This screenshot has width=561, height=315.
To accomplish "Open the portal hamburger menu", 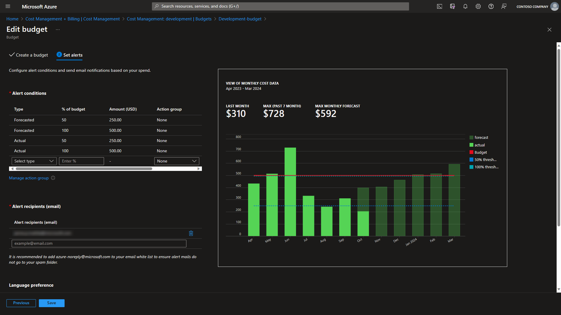I will click(x=8, y=6).
